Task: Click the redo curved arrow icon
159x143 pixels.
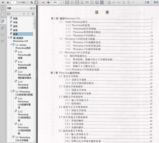Action: pos(119,2)
